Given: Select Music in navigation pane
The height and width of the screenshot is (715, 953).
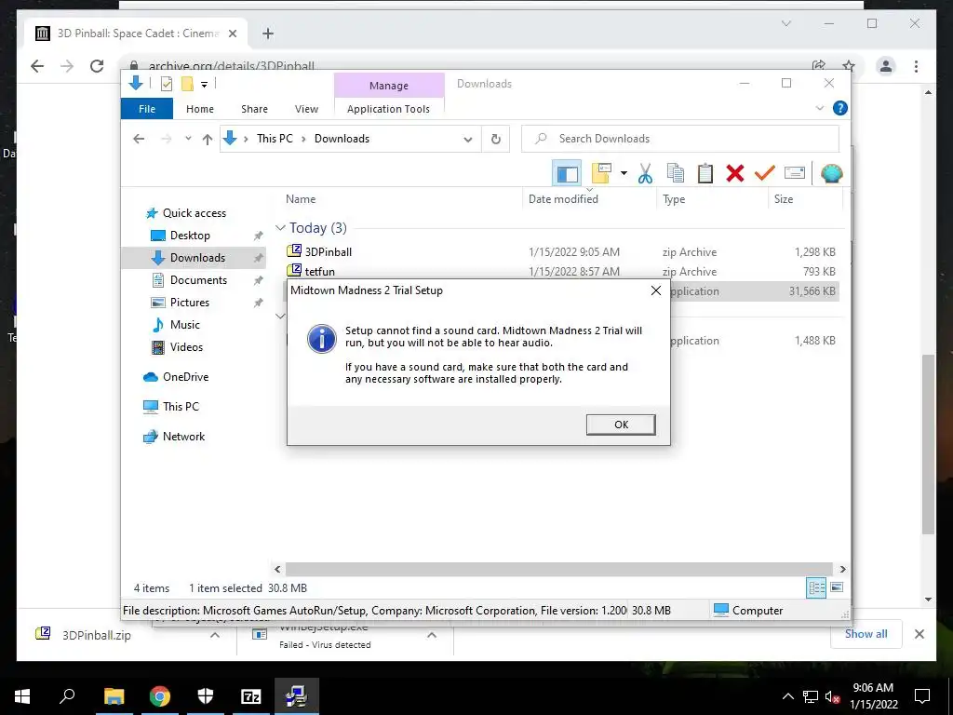Looking at the screenshot, I should [x=184, y=325].
